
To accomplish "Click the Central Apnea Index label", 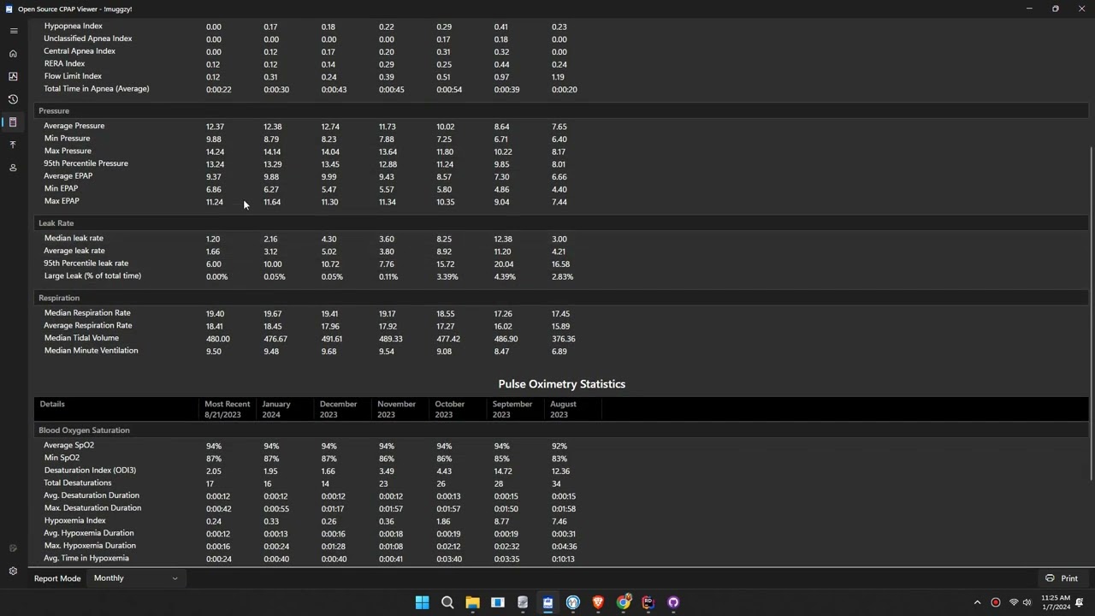I will pyautogui.click(x=80, y=51).
